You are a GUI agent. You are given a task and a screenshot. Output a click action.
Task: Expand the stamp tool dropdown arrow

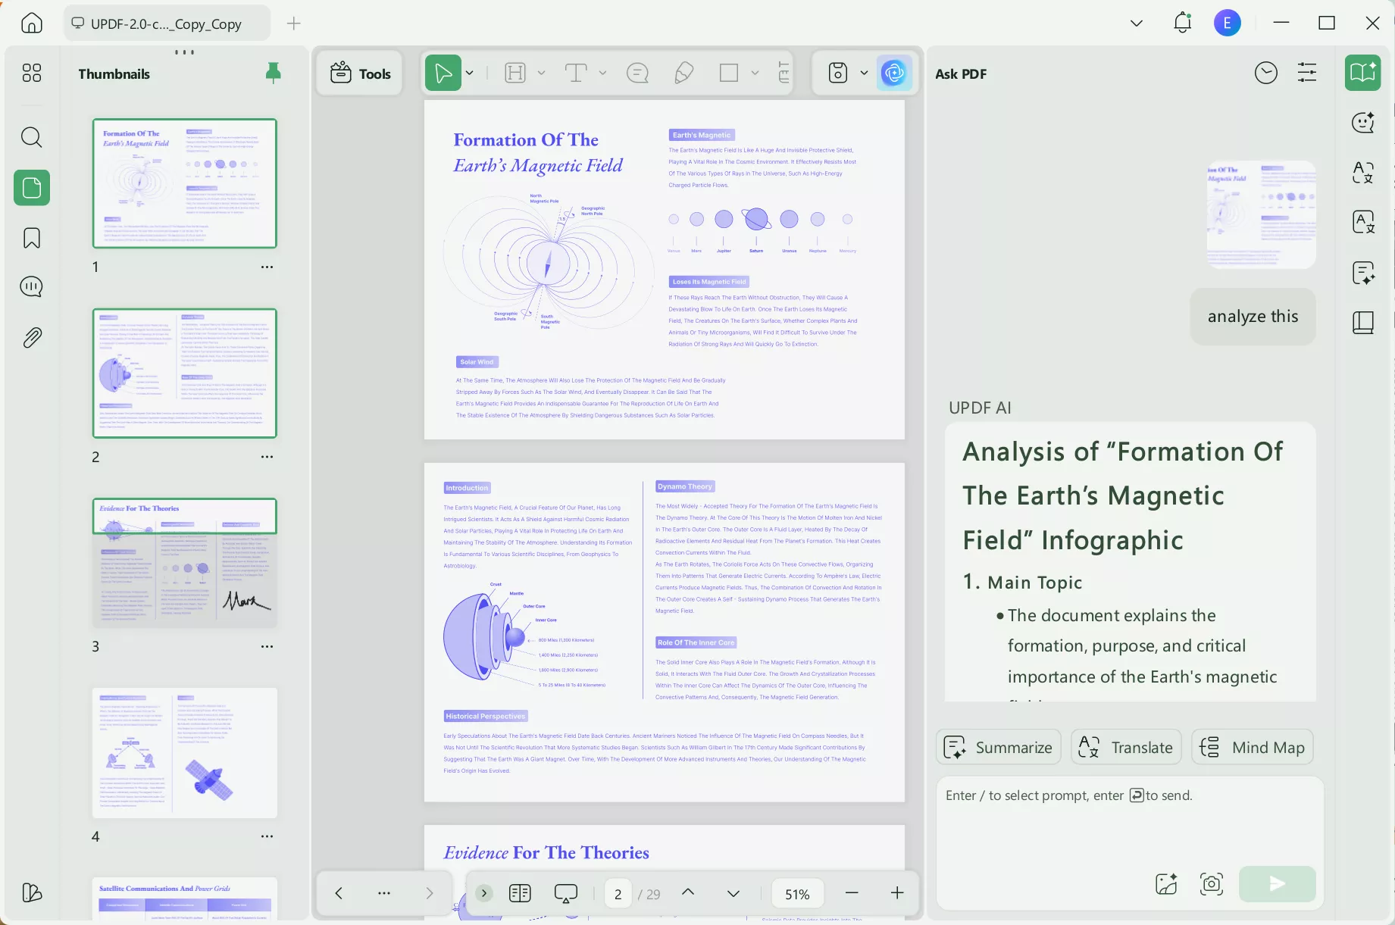click(864, 73)
